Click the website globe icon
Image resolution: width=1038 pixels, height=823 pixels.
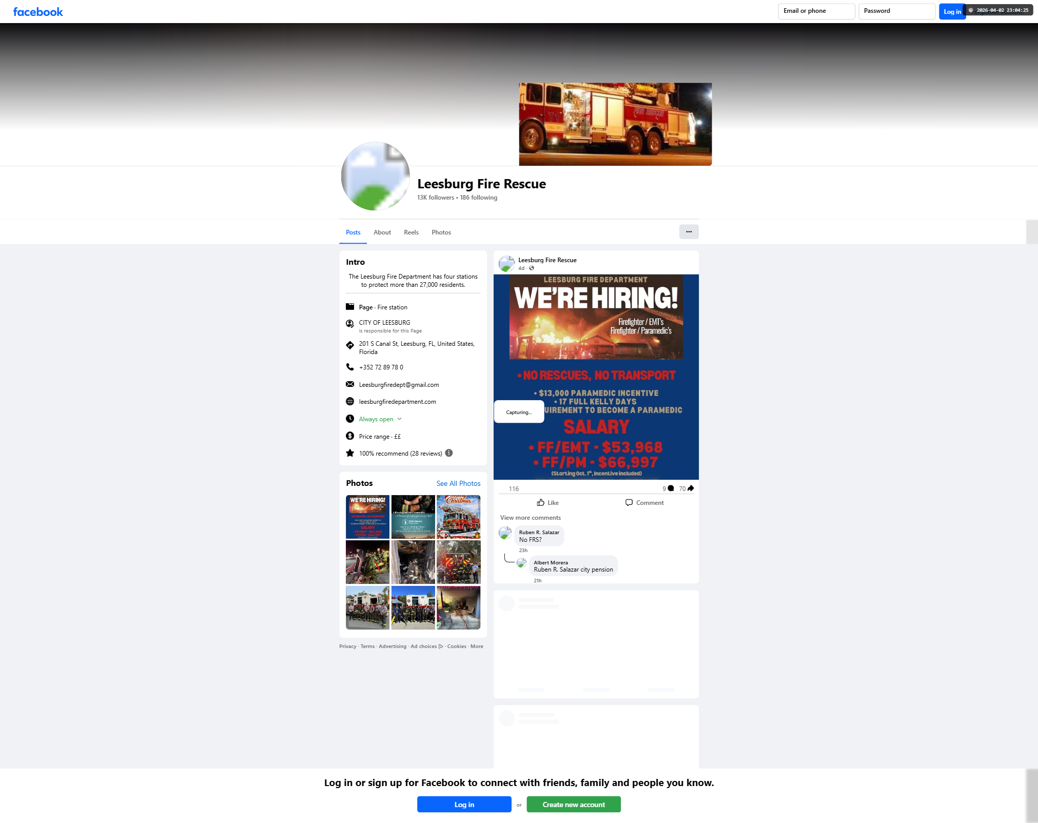click(x=350, y=401)
